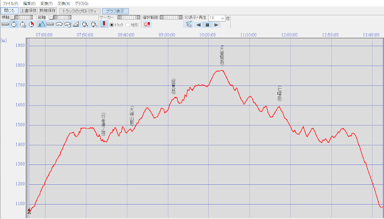Click the selection range red icon

point(146,24)
